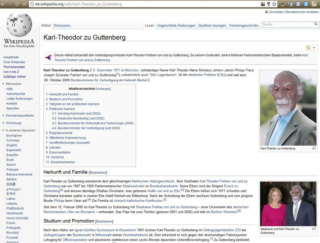
Task: Select the Lesen tab
Action: (x=149, y=26)
